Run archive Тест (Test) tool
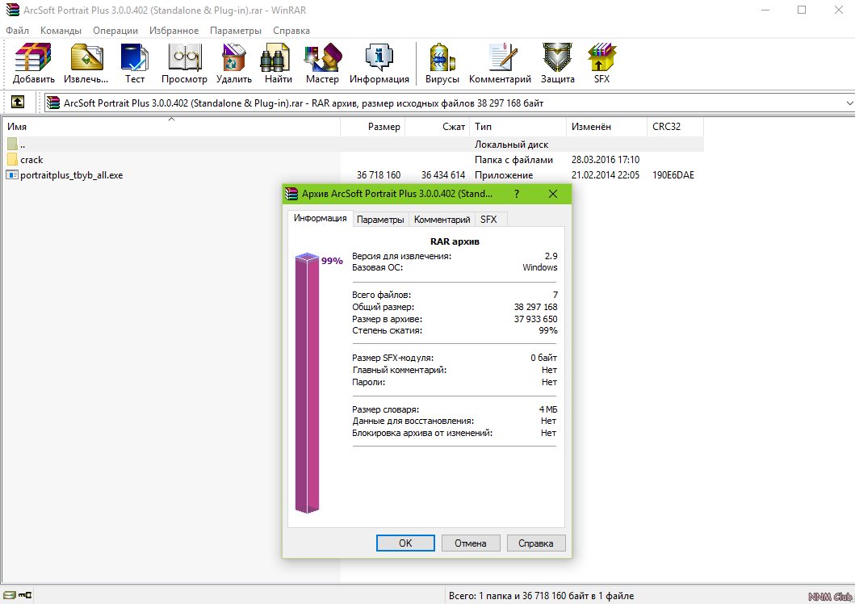 (135, 63)
